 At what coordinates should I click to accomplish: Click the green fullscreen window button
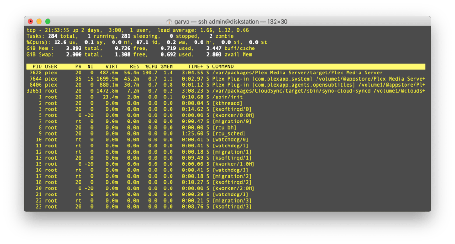point(48,21)
